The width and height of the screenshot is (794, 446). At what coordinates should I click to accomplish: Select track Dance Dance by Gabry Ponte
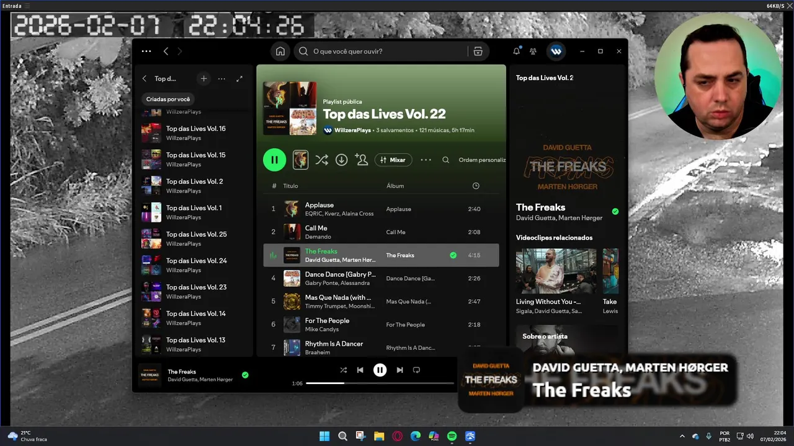[381, 278]
